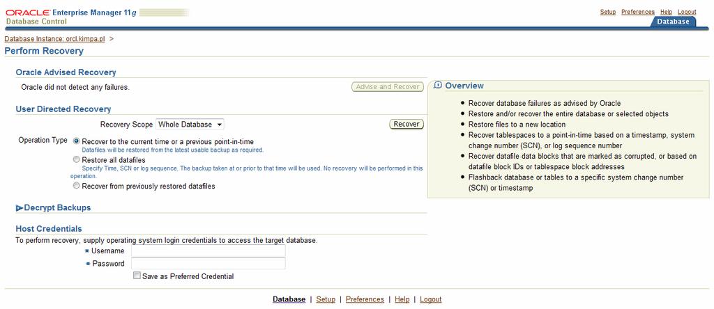Select Restore all datafiles radio option
714x309 pixels.
click(x=76, y=159)
